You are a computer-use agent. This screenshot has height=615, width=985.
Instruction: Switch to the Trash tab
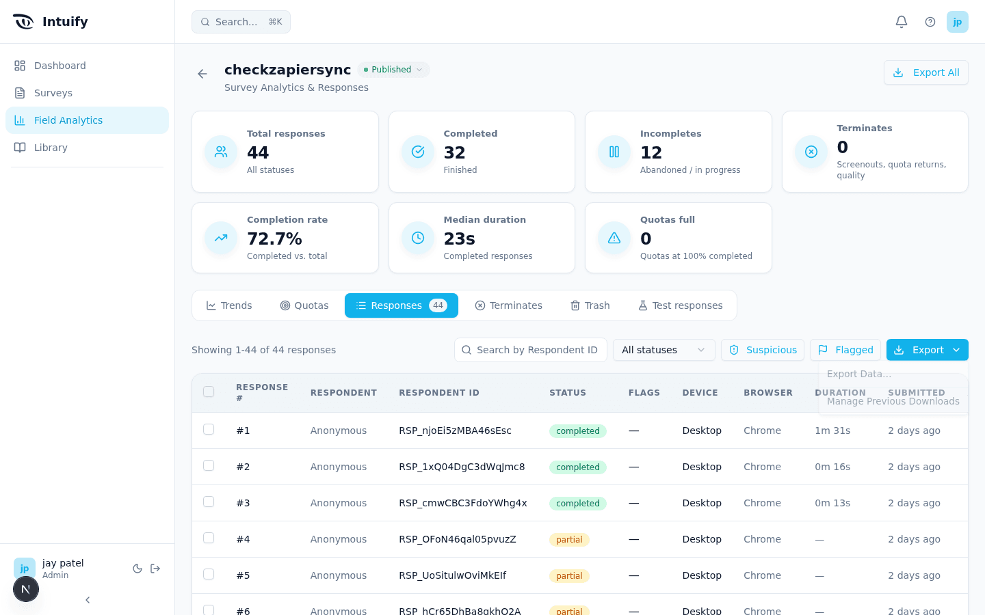tap(590, 305)
